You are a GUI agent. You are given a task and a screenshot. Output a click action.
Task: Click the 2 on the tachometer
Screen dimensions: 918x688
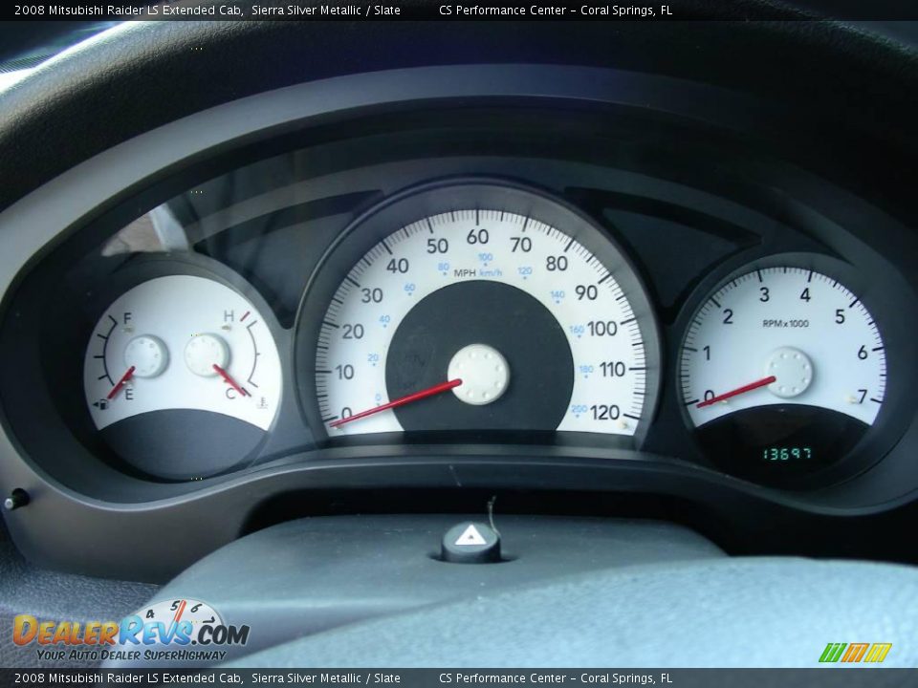tap(728, 316)
